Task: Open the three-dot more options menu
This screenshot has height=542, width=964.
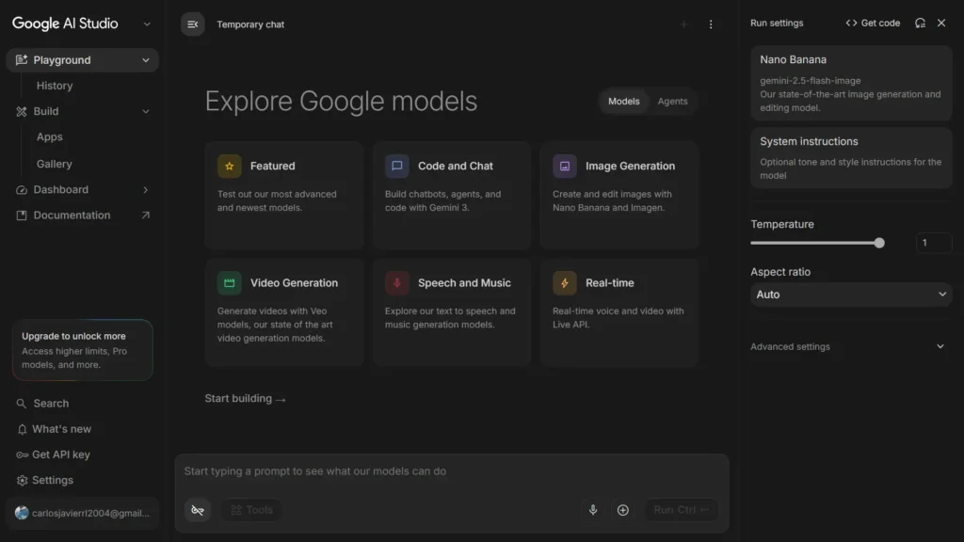Action: click(711, 24)
